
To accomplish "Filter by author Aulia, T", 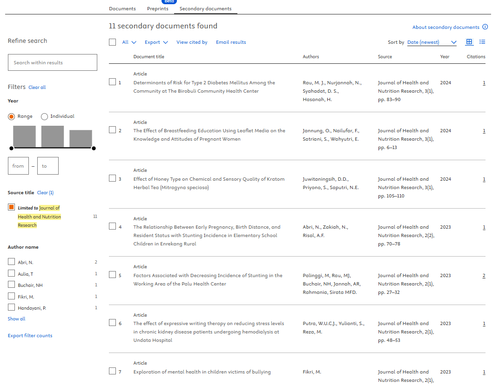I will [x=12, y=273].
